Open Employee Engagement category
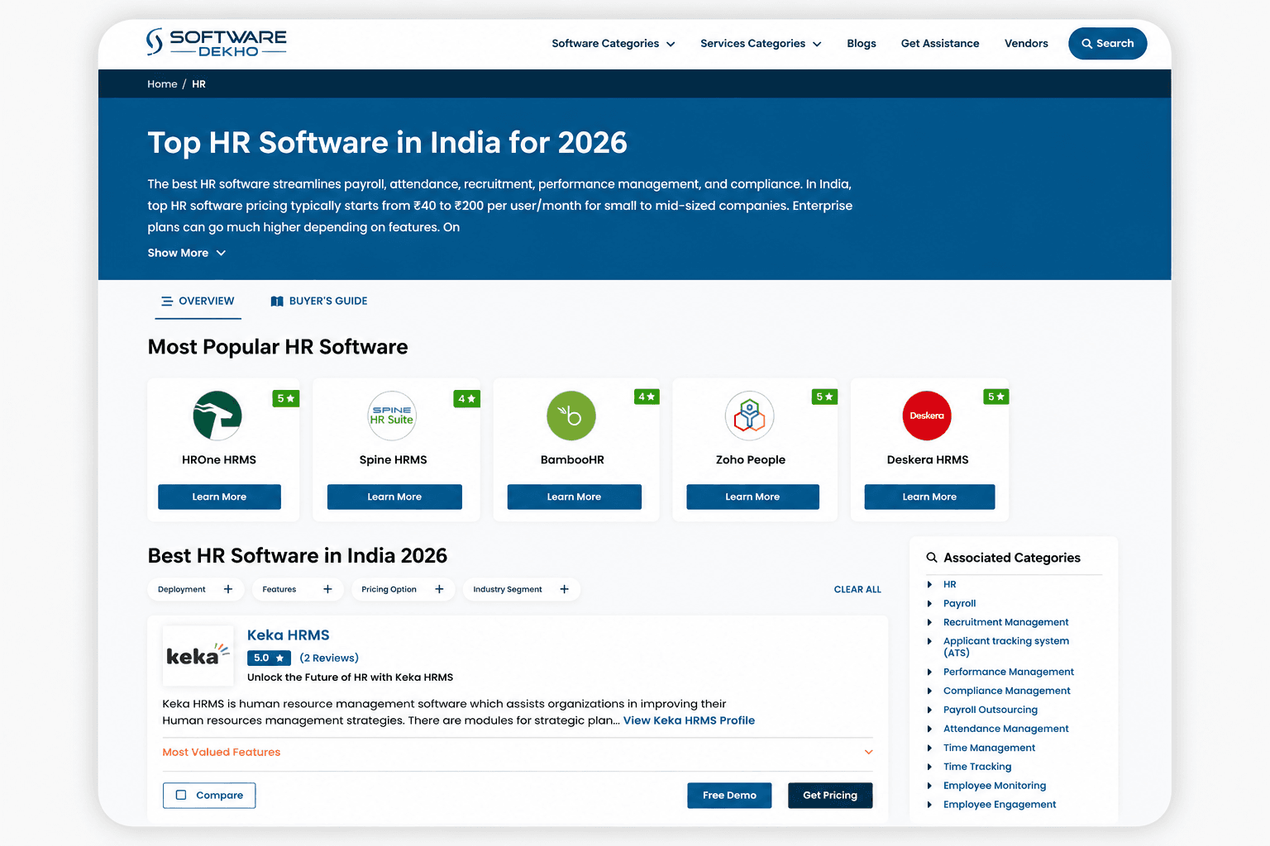This screenshot has width=1270, height=846. (1000, 805)
